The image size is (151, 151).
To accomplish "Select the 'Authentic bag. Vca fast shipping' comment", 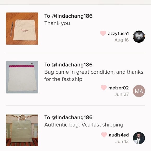I will 84,125.
